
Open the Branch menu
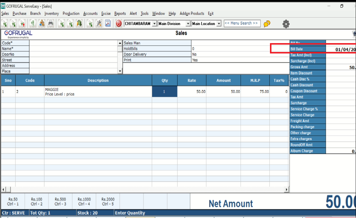click(x=35, y=14)
